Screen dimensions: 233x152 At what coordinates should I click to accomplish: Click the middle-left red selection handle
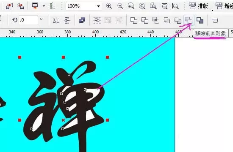pos(19,120)
